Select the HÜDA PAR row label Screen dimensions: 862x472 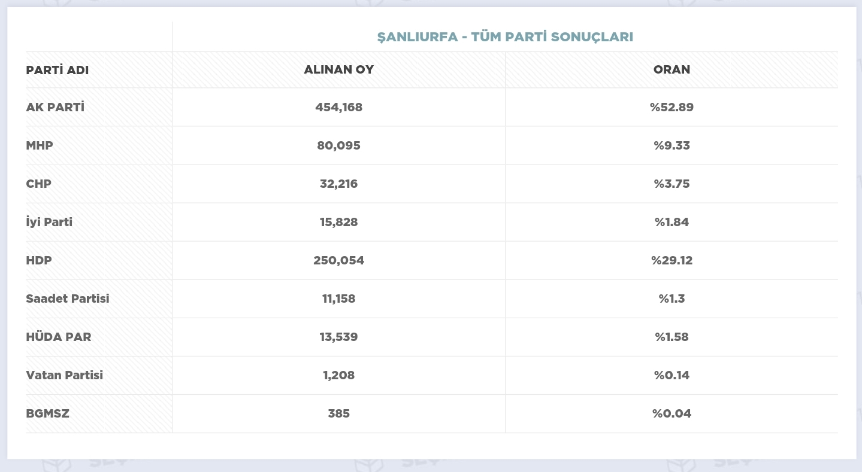(59, 337)
